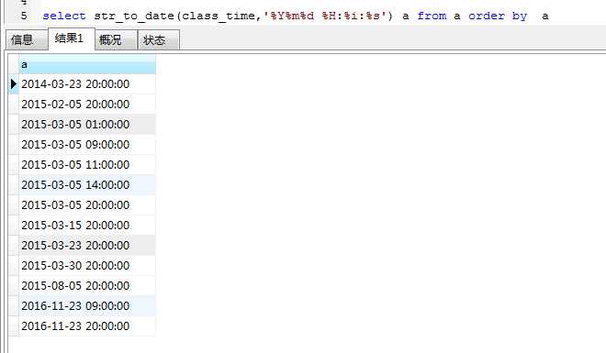This screenshot has width=606, height=353.
Task: Click str_to_date function in the query
Action: 134,17
